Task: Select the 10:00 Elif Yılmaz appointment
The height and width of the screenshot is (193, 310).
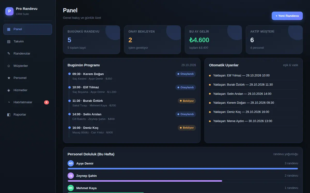Action: coord(132,90)
